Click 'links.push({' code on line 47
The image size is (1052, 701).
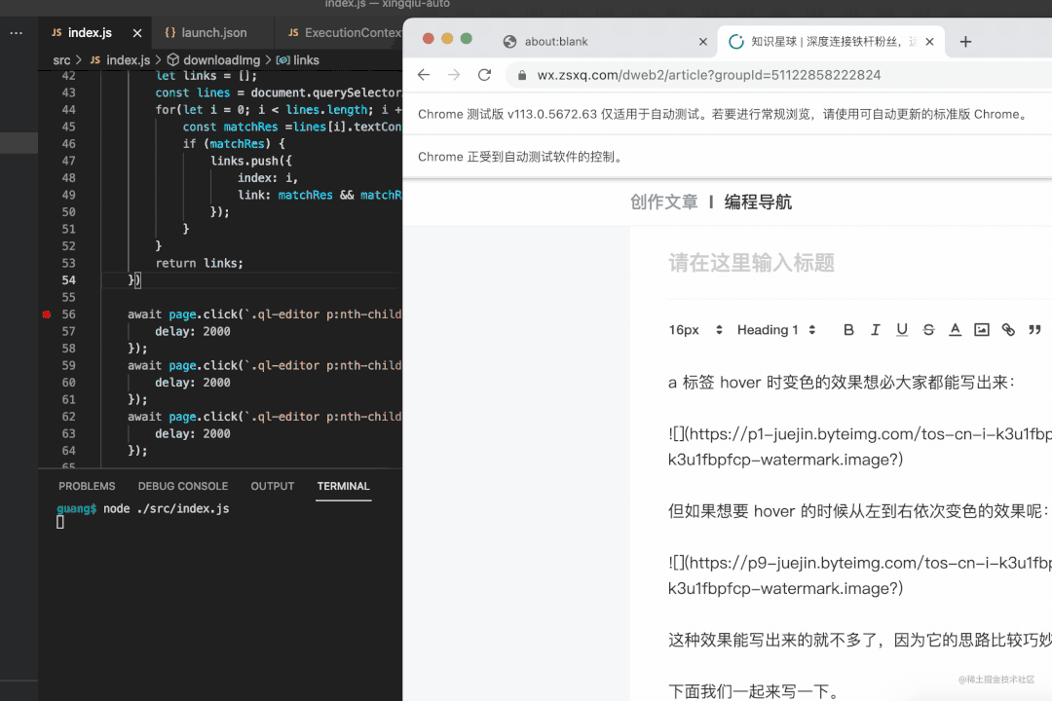pyautogui.click(x=251, y=161)
